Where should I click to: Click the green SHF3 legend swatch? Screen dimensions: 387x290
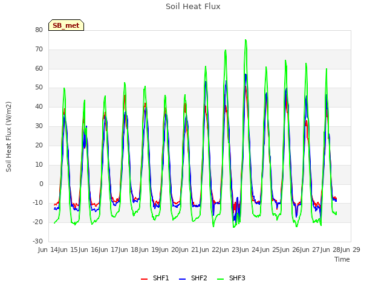220,279
